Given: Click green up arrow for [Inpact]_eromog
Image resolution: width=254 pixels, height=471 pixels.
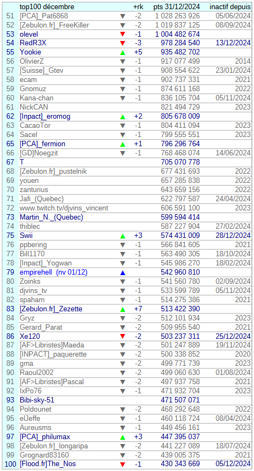Looking at the screenshot, I should click(x=122, y=117).
